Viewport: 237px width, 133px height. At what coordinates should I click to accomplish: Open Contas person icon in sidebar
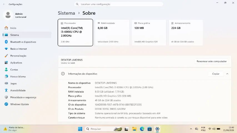6,70
